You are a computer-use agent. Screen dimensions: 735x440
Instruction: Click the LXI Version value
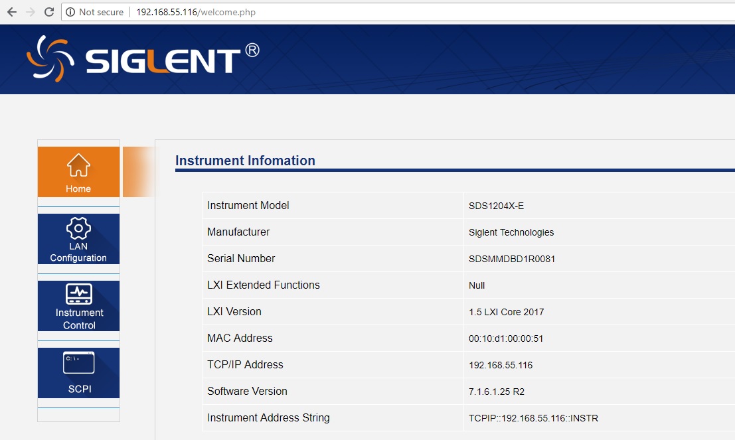(506, 312)
